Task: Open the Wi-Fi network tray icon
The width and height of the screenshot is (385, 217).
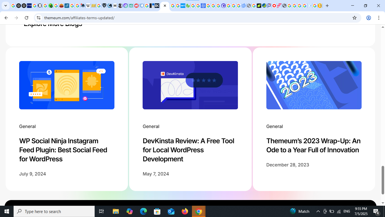Action: [339, 211]
